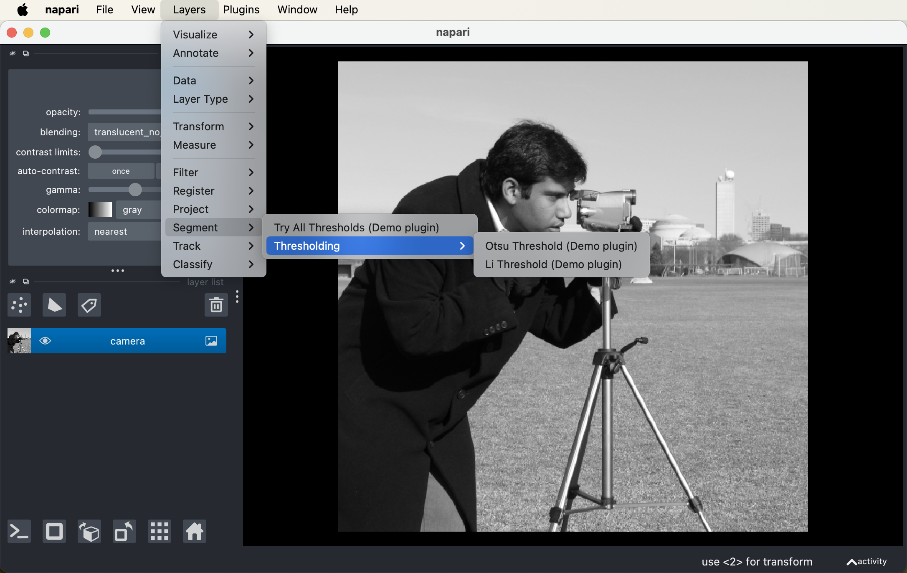Viewport: 907px width, 573px height.
Task: Choose Try All Thresholds (Demo plugin)
Action: pos(357,227)
